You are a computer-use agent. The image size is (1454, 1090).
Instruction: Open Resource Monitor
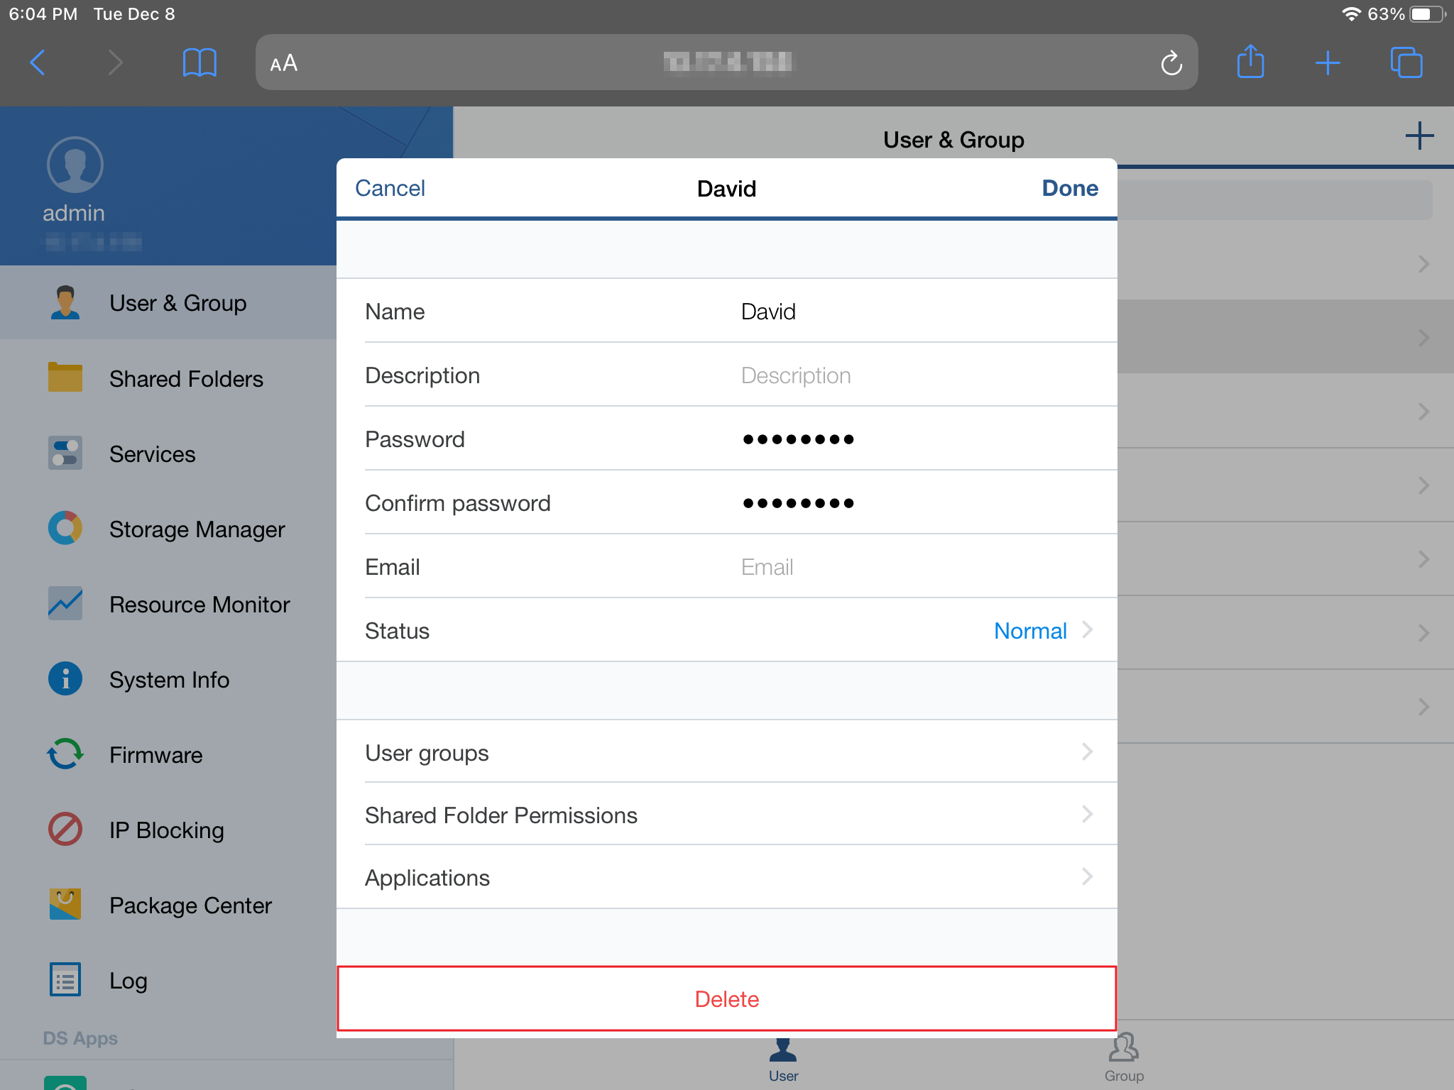pos(199,604)
